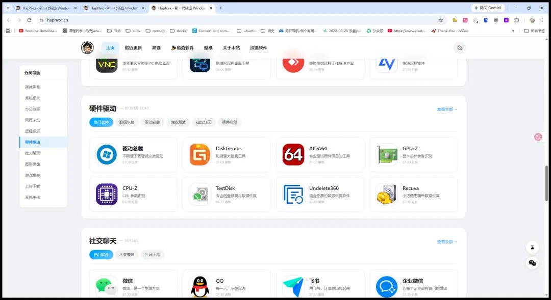551x300 pixels.
Task: Click the view site information icon
Action: pyautogui.click(x=41, y=20)
